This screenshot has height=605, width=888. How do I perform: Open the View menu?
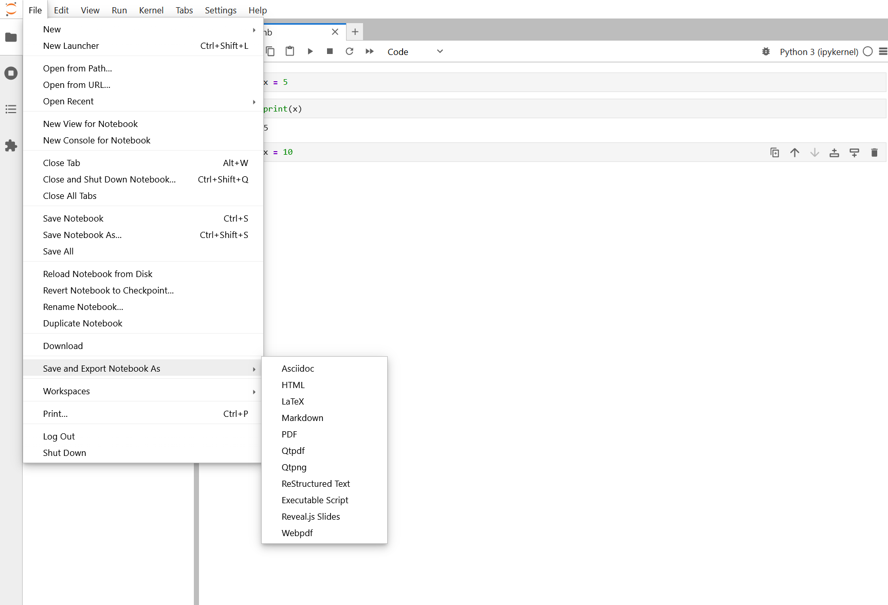pyautogui.click(x=90, y=10)
